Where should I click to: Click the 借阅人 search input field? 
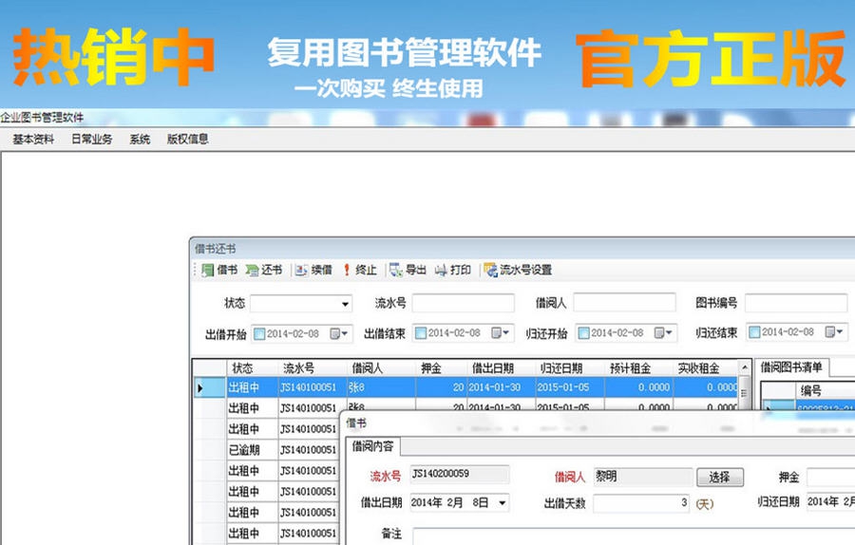624,303
